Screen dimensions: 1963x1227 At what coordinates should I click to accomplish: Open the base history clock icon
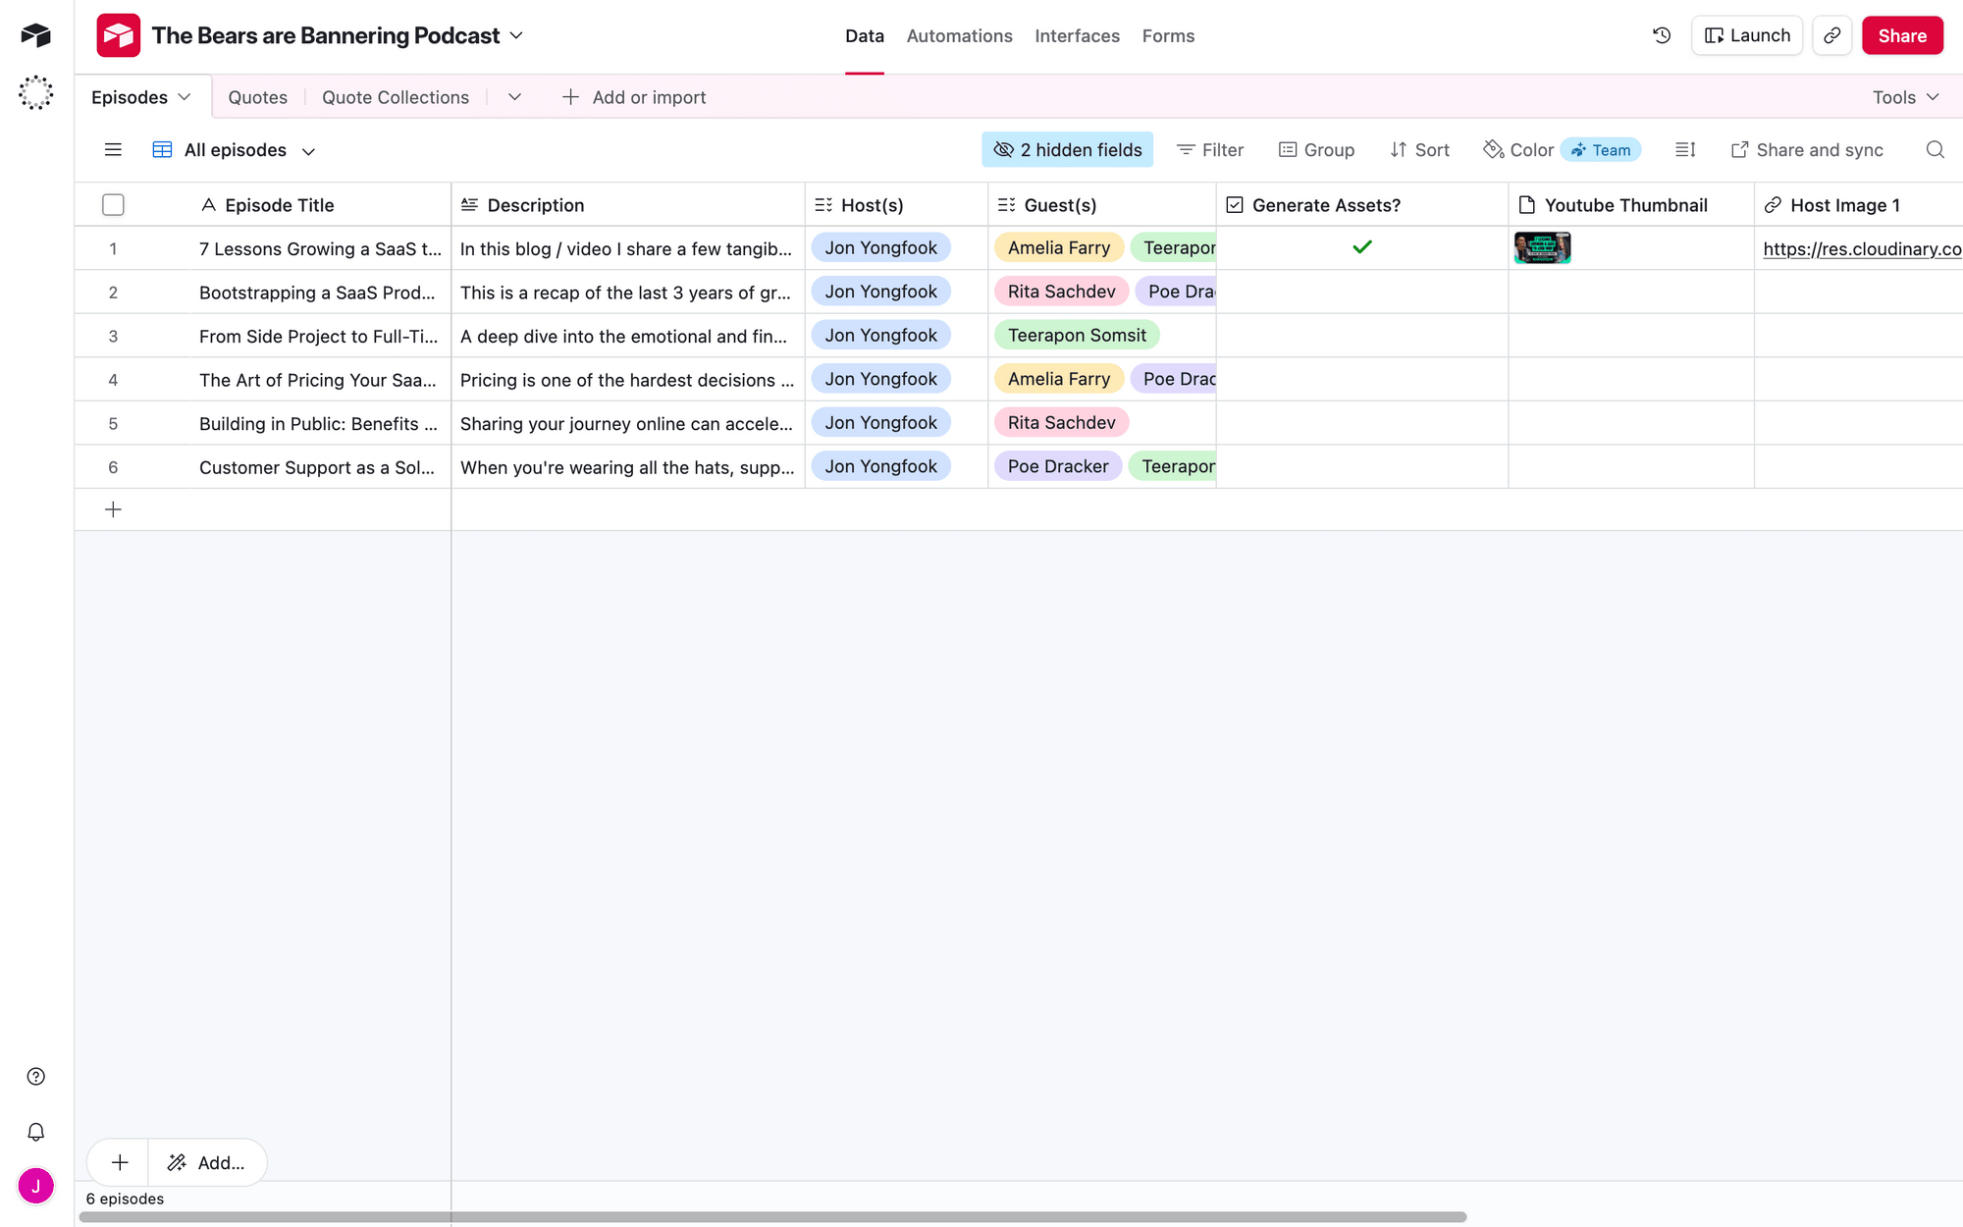tap(1662, 35)
